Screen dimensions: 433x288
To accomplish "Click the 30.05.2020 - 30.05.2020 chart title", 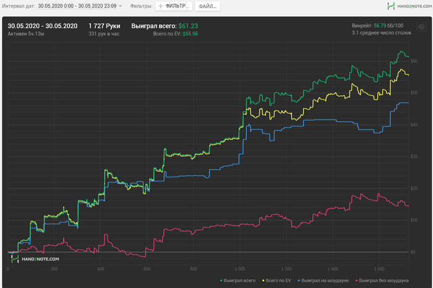I will point(43,26).
